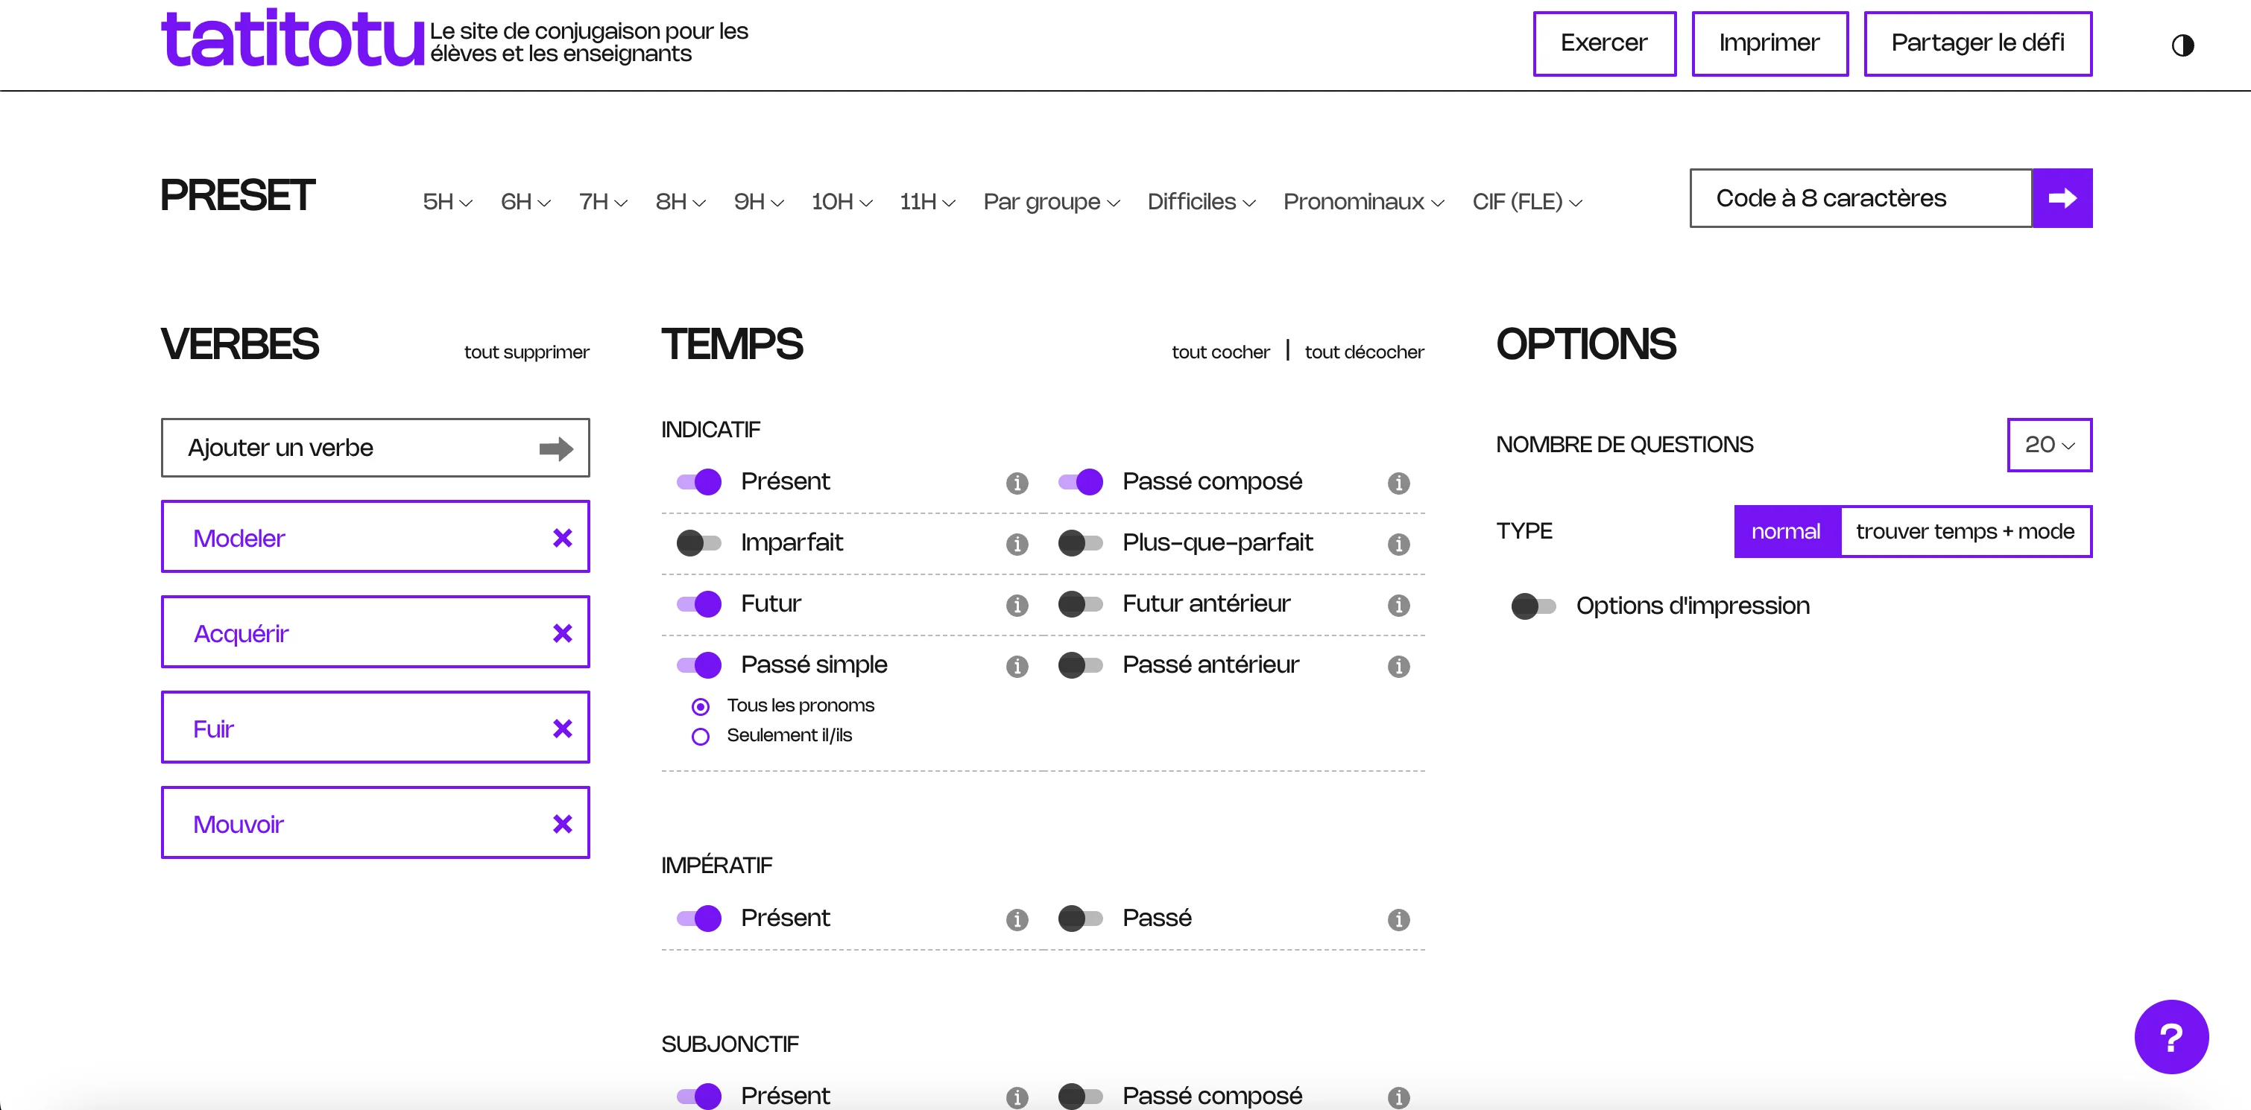Image resolution: width=2251 pixels, height=1110 pixels.
Task: Select the Seulement il/ils radio option
Action: pos(700,736)
